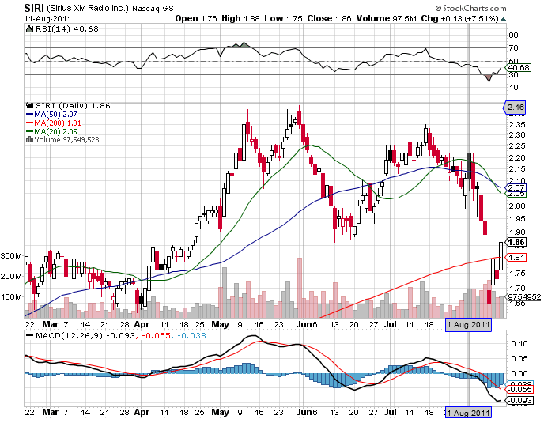The width and height of the screenshot is (544, 423).
Task: Click the MA(20) 2.05 legend label
Action: (55, 131)
